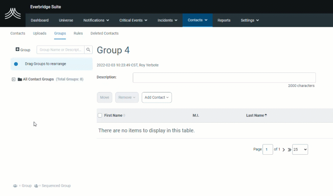Tick the select-all checkbox in table header

pyautogui.click(x=100, y=115)
